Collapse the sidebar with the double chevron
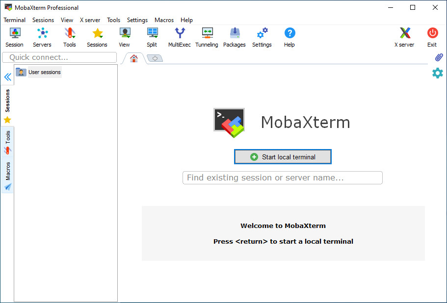This screenshot has width=447, height=303. tap(8, 77)
